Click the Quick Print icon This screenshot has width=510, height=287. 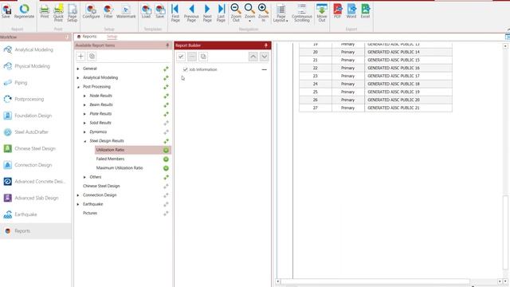coord(58,13)
